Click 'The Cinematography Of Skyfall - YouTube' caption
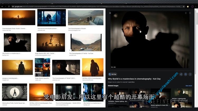198x111 pixels. (x=81, y=54)
